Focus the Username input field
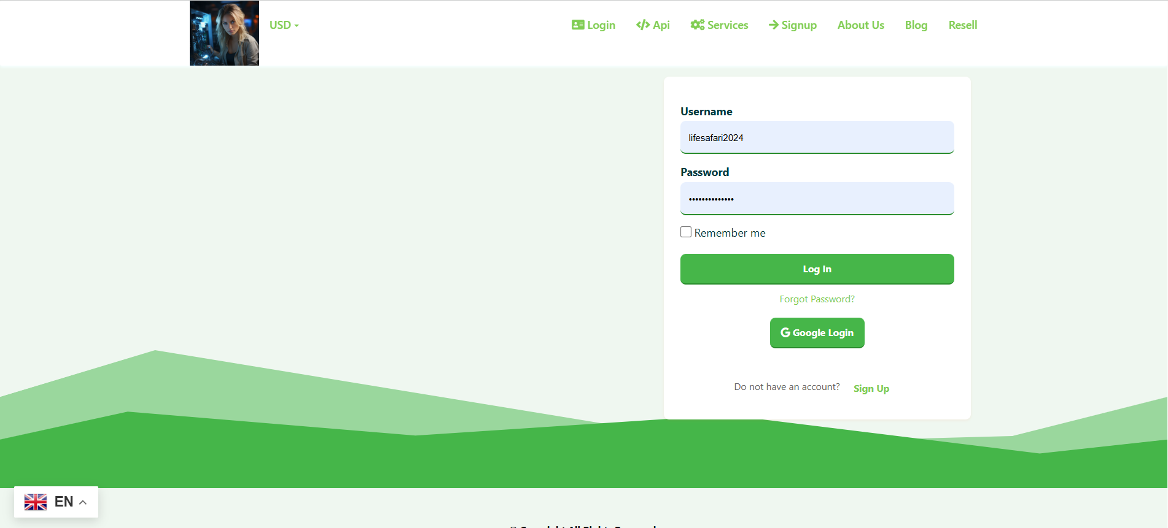This screenshot has height=528, width=1168. (817, 137)
